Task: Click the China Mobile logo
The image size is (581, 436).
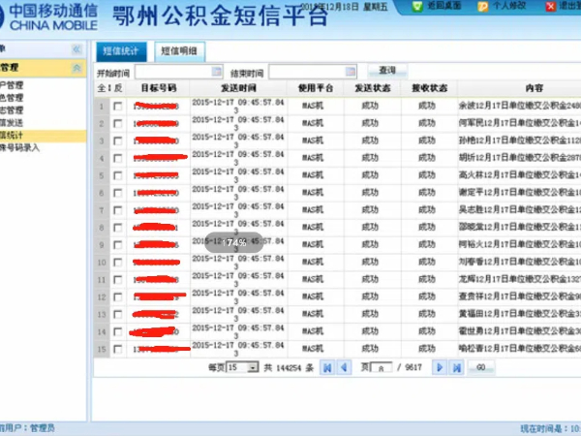Action: [48, 16]
